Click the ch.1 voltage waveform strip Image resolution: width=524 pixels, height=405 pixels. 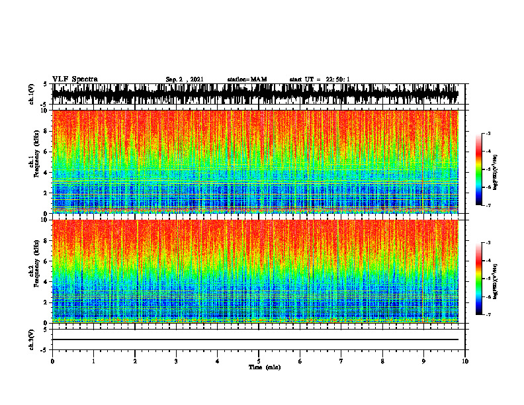coord(255,94)
